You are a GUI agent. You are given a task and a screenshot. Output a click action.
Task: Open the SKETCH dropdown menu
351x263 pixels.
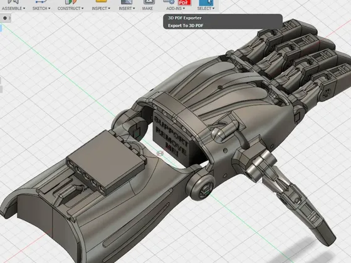pos(41,9)
